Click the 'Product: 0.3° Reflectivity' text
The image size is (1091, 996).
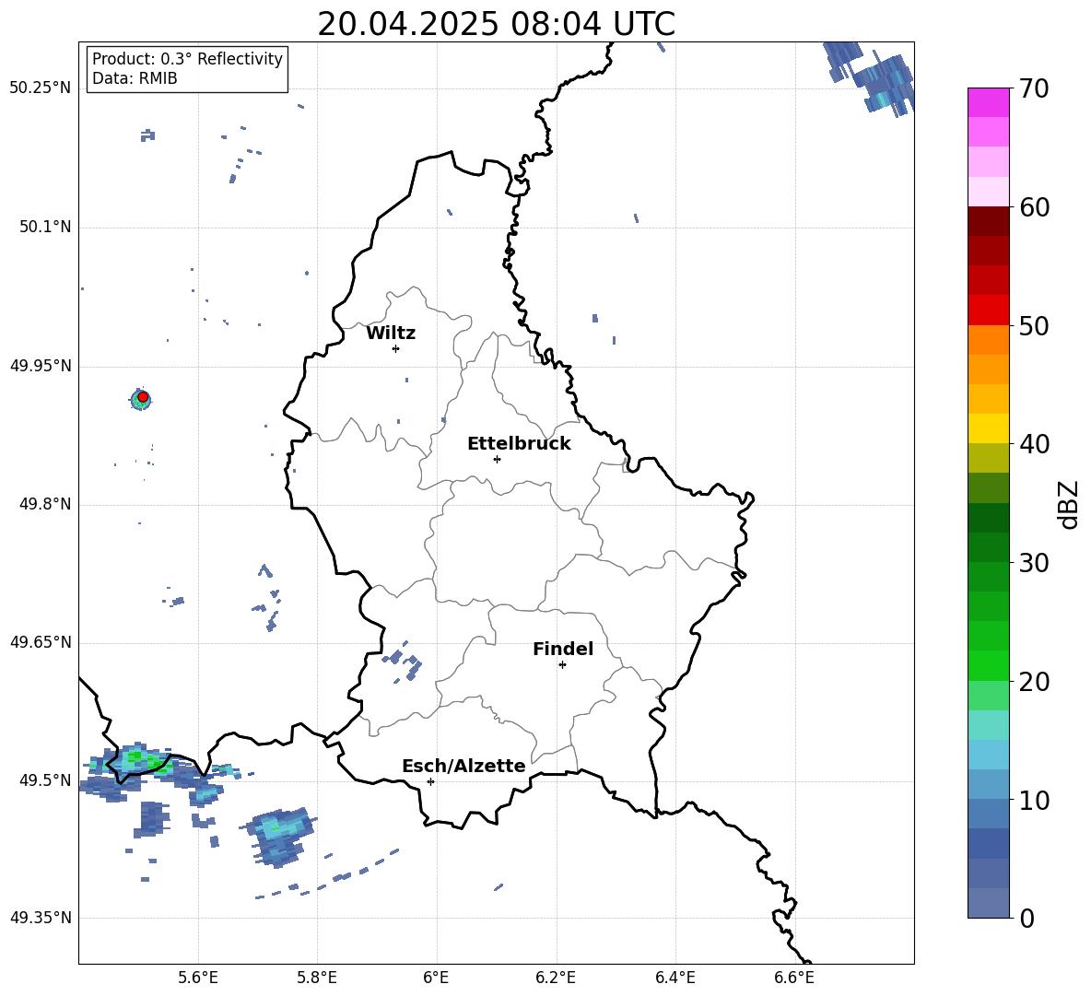[187, 59]
